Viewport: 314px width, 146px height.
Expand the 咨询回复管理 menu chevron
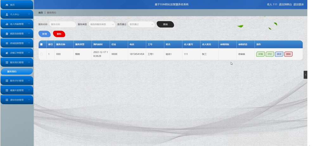click(29, 43)
